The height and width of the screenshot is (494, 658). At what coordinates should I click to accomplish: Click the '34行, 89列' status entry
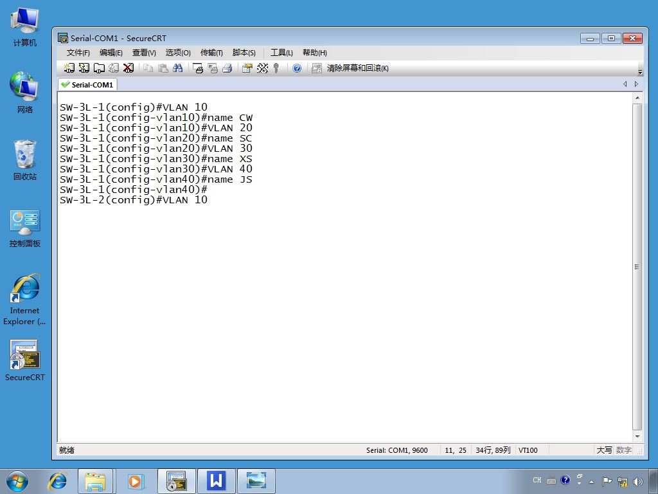coord(493,450)
